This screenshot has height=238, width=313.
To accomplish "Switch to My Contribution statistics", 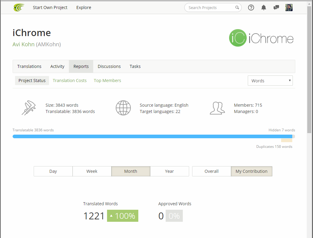I will click(252, 171).
